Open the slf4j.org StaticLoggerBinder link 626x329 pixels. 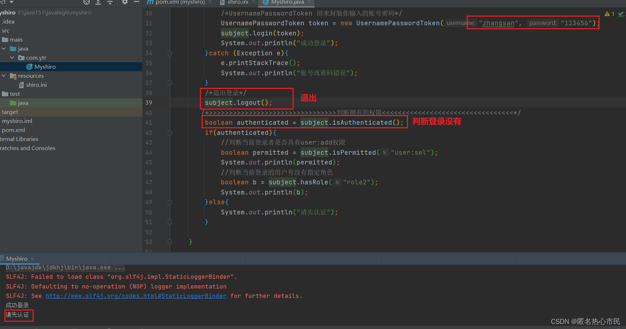click(136, 296)
